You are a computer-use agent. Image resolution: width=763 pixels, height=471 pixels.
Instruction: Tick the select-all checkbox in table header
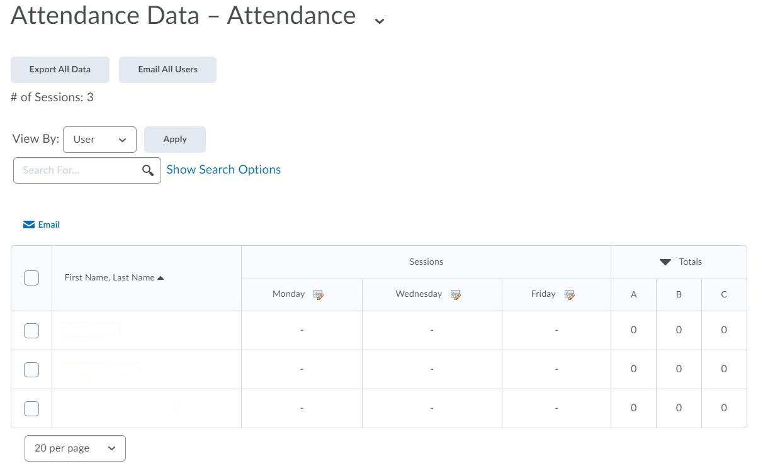tap(31, 278)
